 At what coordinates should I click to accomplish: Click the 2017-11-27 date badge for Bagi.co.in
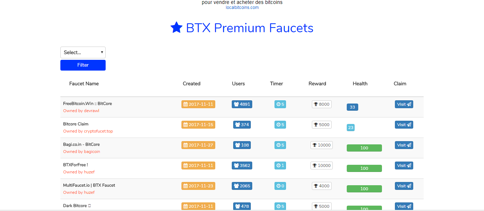point(198,145)
